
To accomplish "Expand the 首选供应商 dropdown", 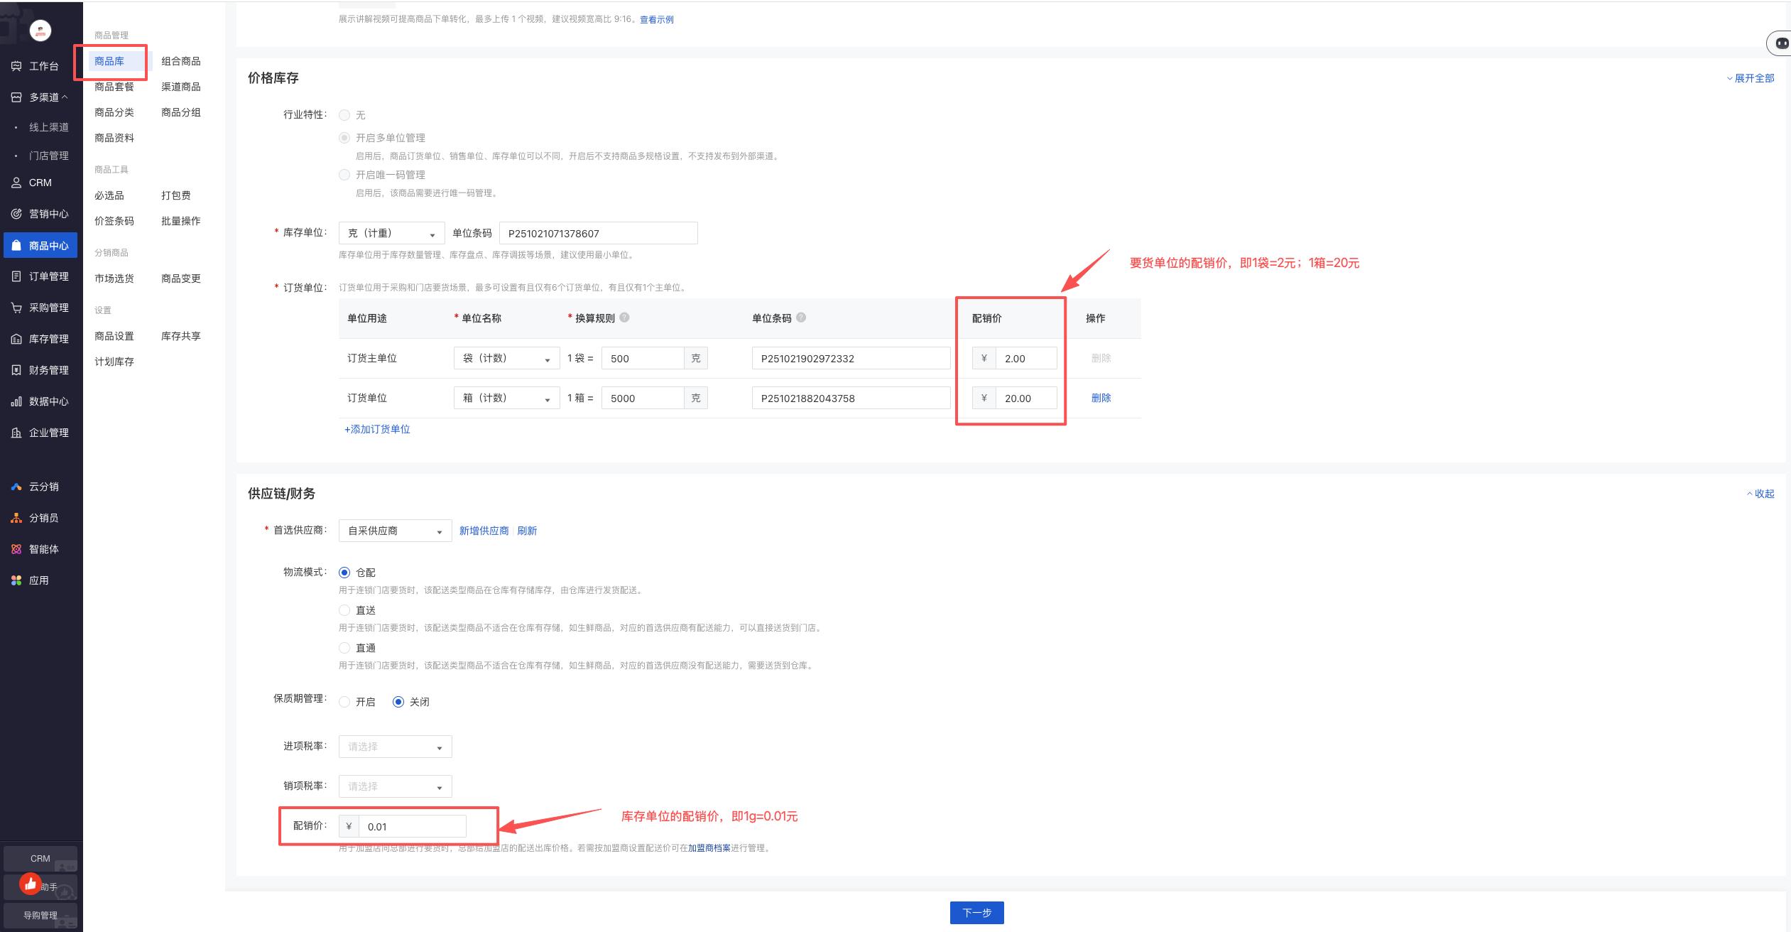I will pos(395,531).
